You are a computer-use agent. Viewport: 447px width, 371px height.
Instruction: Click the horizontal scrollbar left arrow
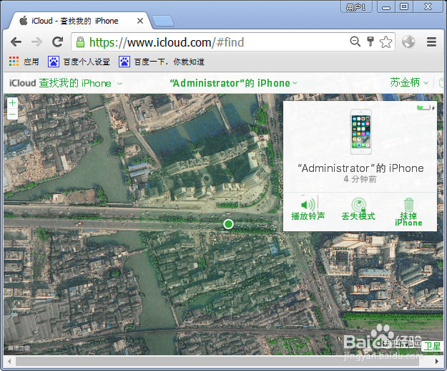(x=9, y=361)
